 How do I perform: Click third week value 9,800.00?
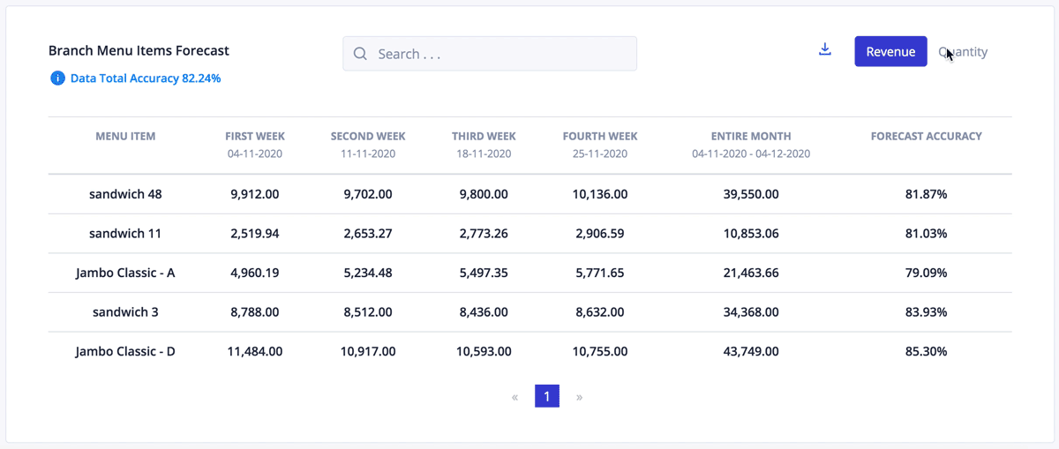pyautogui.click(x=484, y=194)
